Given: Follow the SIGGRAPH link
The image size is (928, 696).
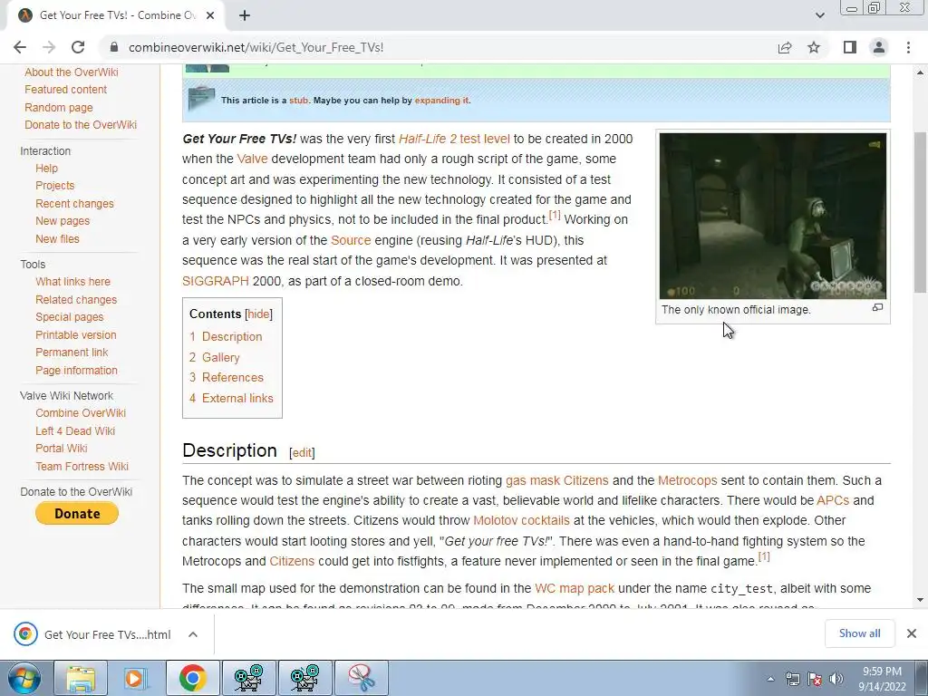Looking at the screenshot, I should tap(216, 281).
